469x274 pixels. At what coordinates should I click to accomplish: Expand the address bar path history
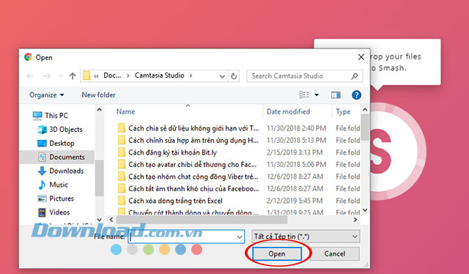click(x=222, y=76)
